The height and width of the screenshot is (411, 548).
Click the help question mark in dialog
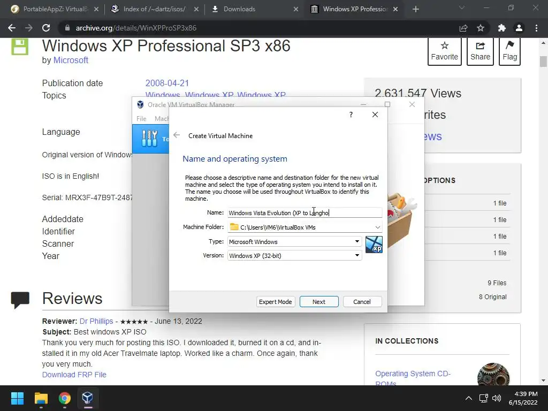[x=351, y=115]
